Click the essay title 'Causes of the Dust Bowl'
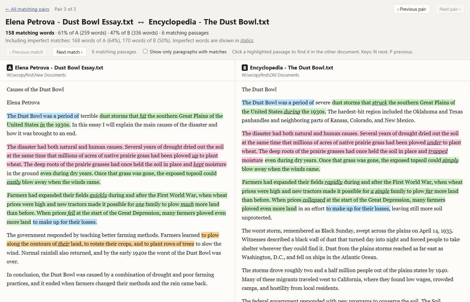470x302 pixels. 35,90
